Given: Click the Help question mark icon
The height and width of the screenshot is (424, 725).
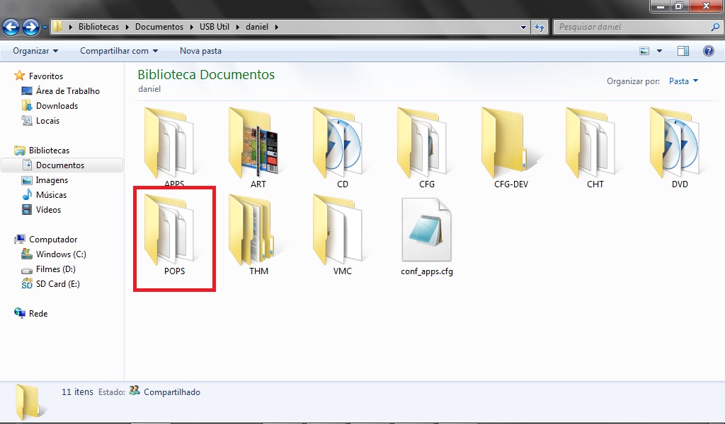Looking at the screenshot, I should (x=708, y=51).
